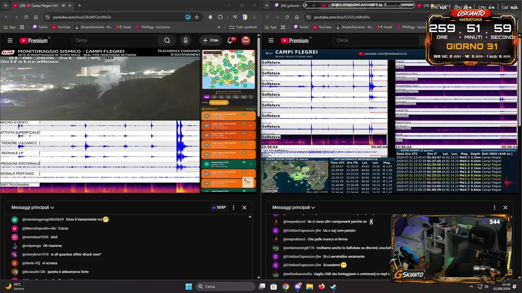
Task: Open the YouTube guide menu in left window
Action: 10,40
